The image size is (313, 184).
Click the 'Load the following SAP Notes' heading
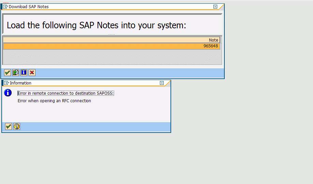[96, 25]
